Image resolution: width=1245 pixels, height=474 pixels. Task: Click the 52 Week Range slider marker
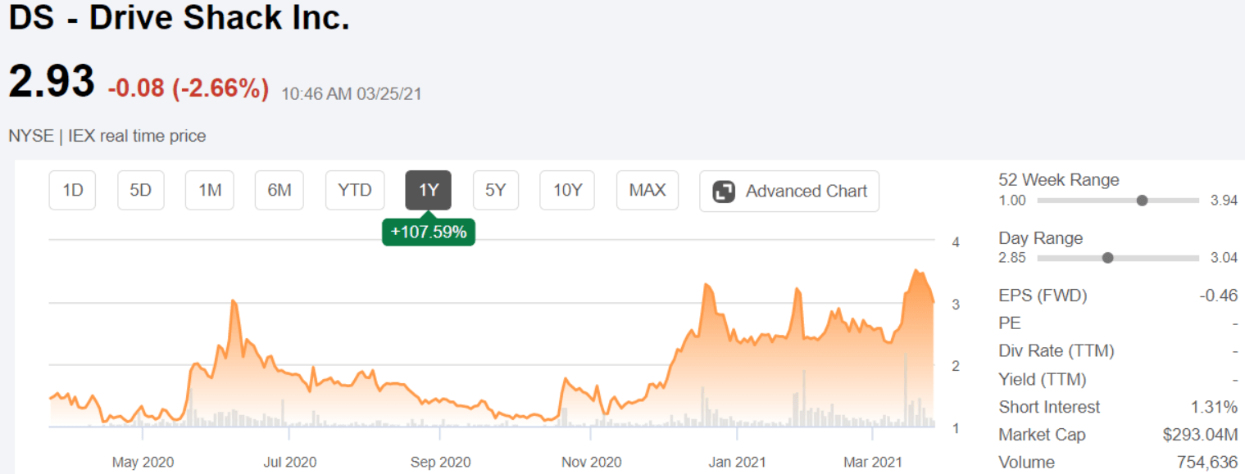tap(1142, 201)
